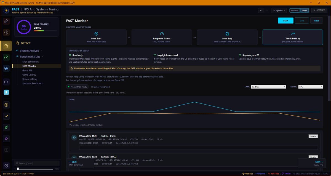Open the Info icon in the sidebar
331x176 pixels.
pyautogui.click(x=6, y=33)
